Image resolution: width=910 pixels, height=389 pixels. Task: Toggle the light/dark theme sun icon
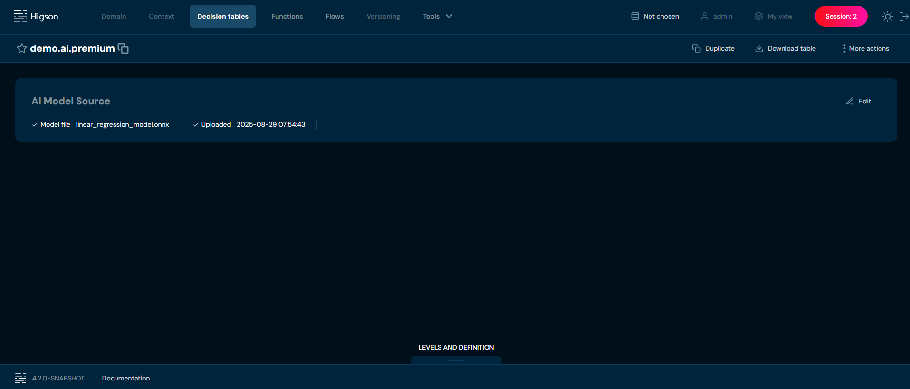point(887,17)
